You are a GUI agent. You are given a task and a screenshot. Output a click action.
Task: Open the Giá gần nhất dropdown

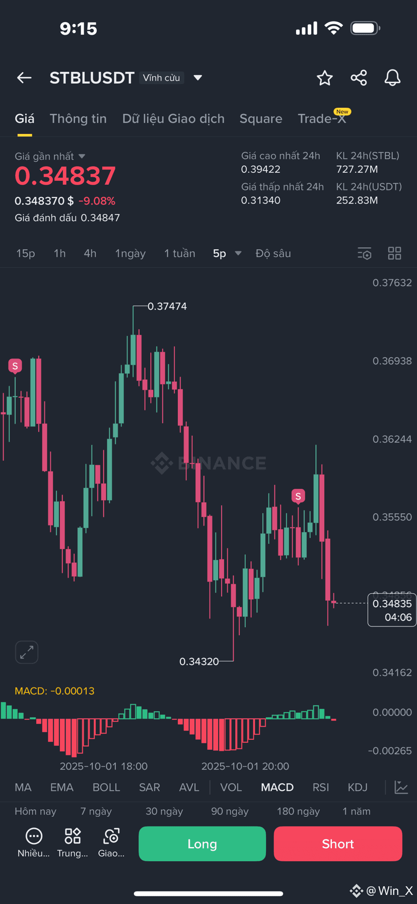click(50, 156)
